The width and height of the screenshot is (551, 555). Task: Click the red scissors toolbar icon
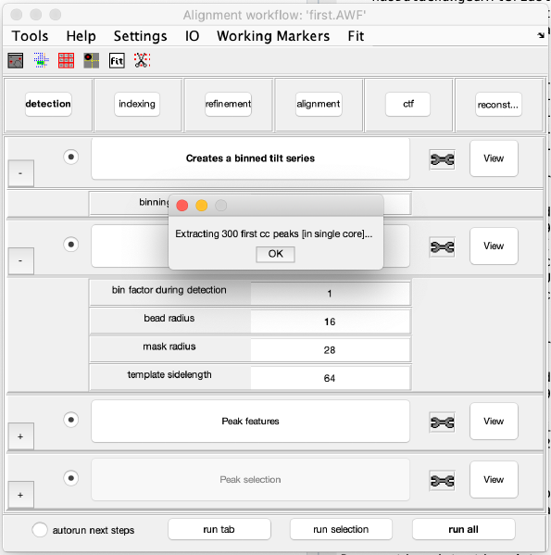pyautogui.click(x=143, y=60)
